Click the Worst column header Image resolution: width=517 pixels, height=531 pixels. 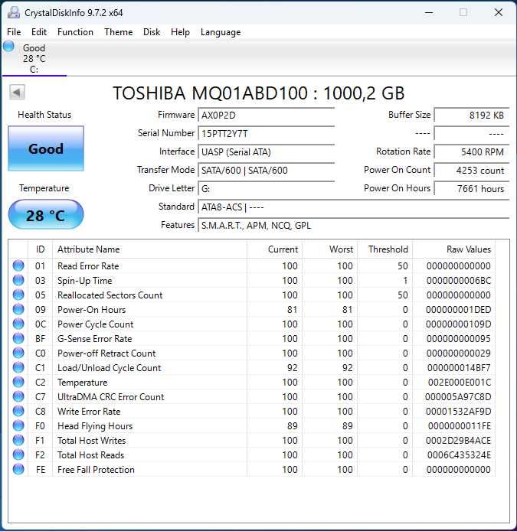point(329,249)
